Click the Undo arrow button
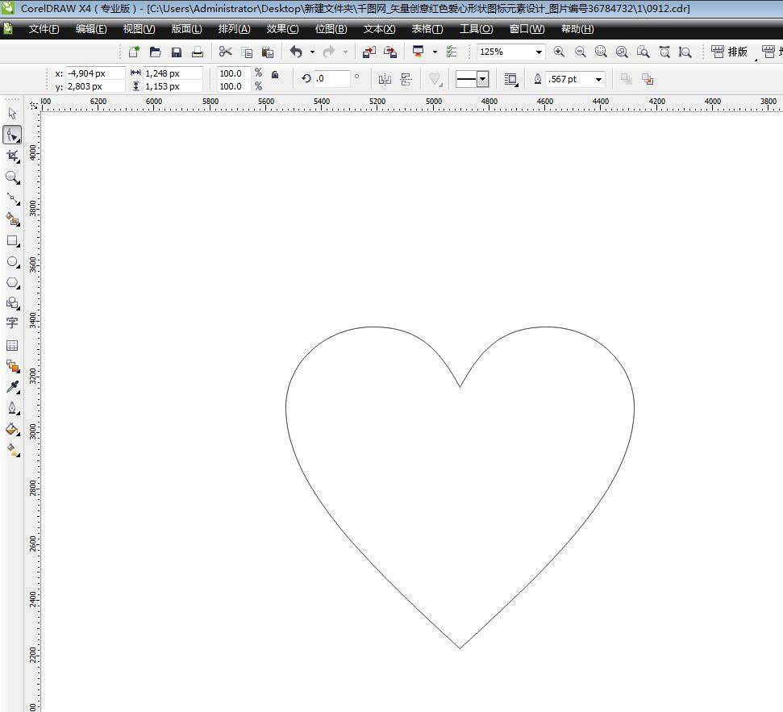This screenshot has width=783, height=712. pos(296,52)
